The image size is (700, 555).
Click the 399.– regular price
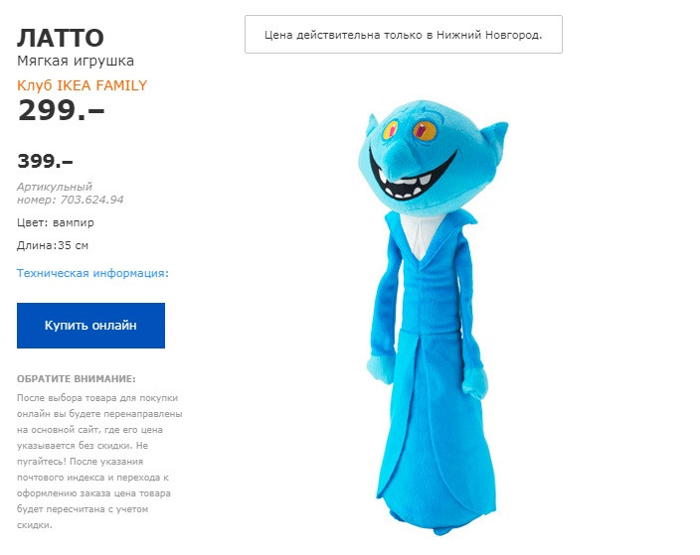click(45, 161)
